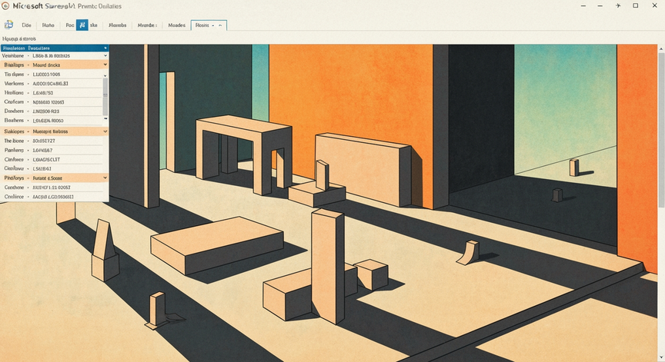Image resolution: width=665 pixels, height=362 pixels.
Task: Click the small dash icon in Rosins tab
Action: [213, 25]
